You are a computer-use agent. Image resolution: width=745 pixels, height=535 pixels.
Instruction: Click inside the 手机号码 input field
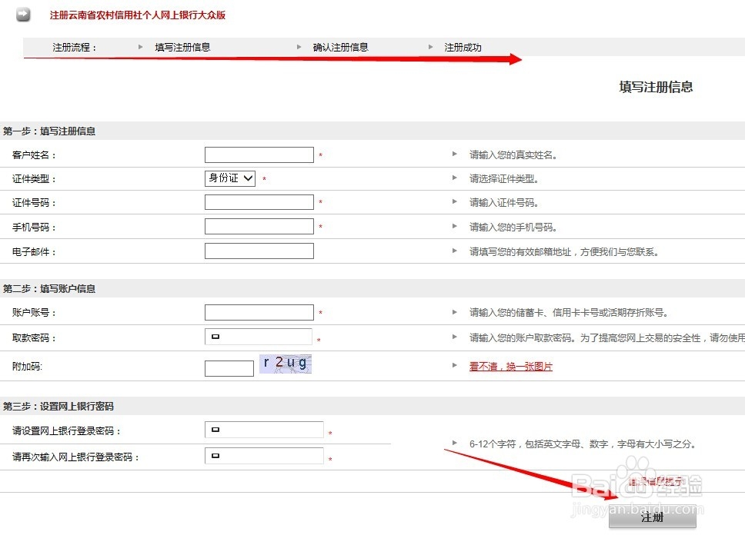pos(259,225)
